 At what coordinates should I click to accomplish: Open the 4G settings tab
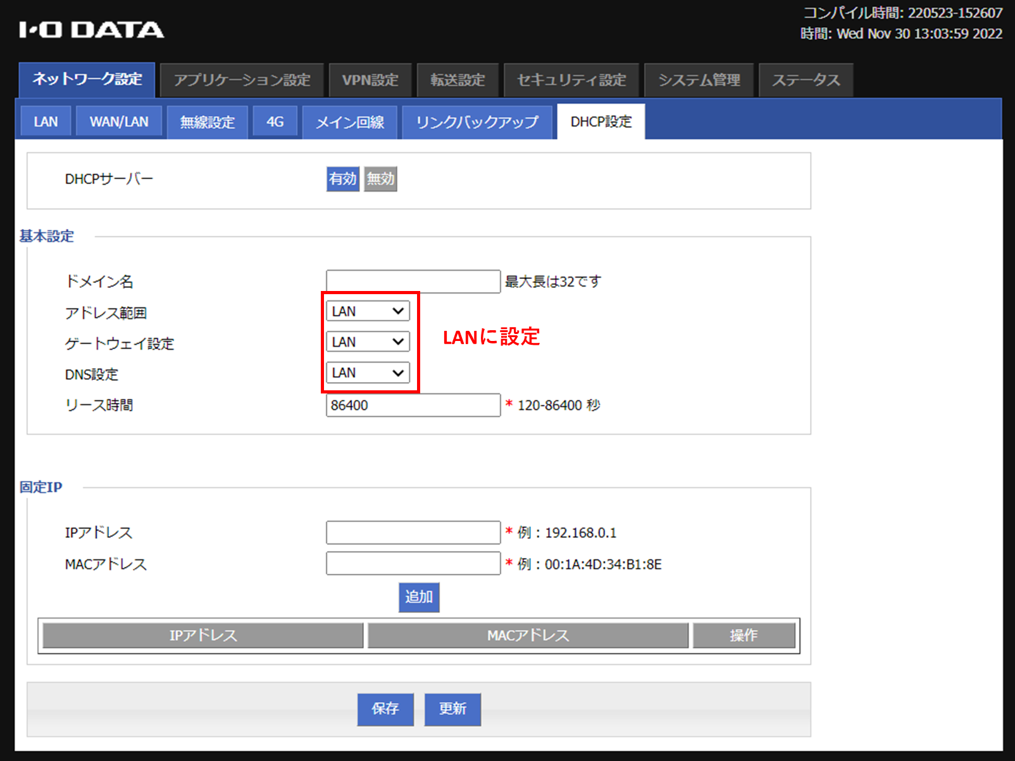coord(275,121)
